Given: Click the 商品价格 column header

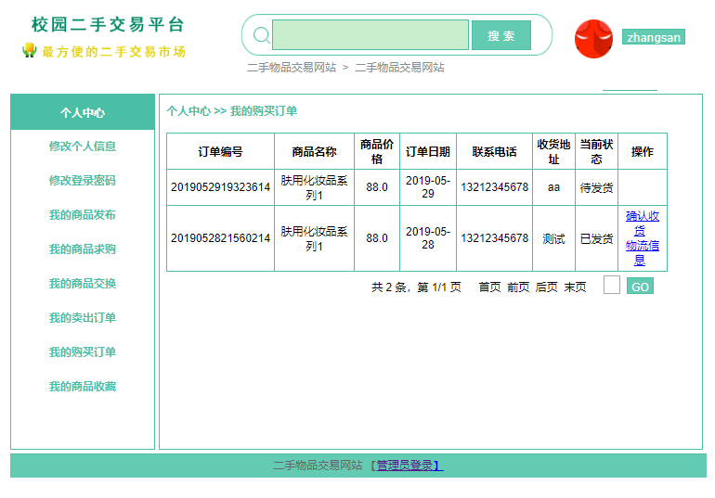Looking at the screenshot, I should tap(377, 151).
